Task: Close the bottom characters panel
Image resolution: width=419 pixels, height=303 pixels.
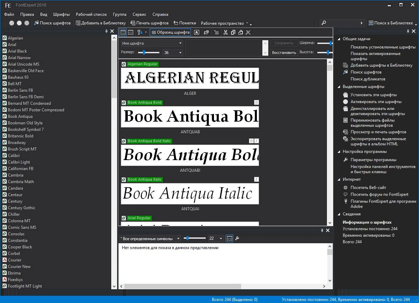Action: tap(328, 231)
